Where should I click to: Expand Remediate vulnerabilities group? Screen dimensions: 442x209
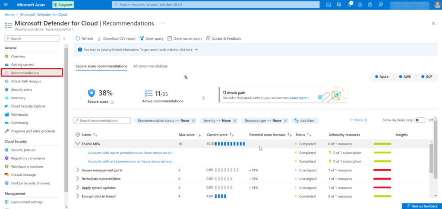tap(78, 179)
